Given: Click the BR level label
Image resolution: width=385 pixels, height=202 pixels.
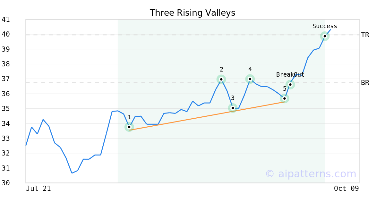Looking at the screenshot, I should point(365,83).
